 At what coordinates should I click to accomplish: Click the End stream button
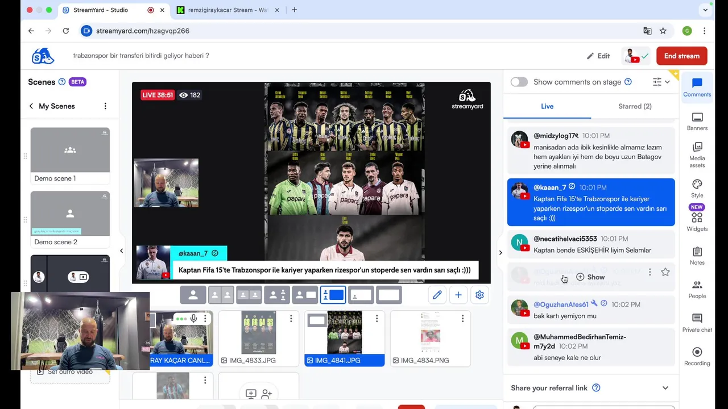[682, 56]
